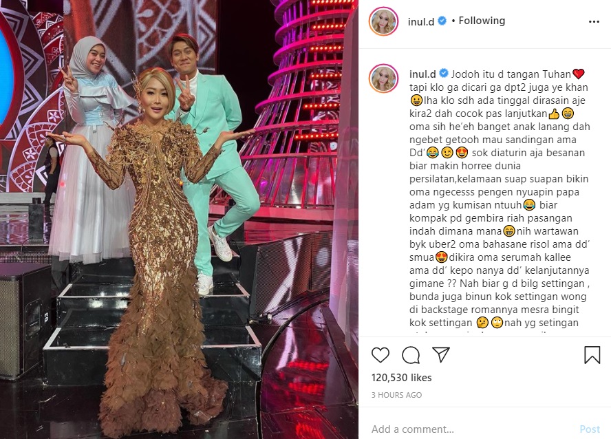Open the inul.d username in the header

421,21
